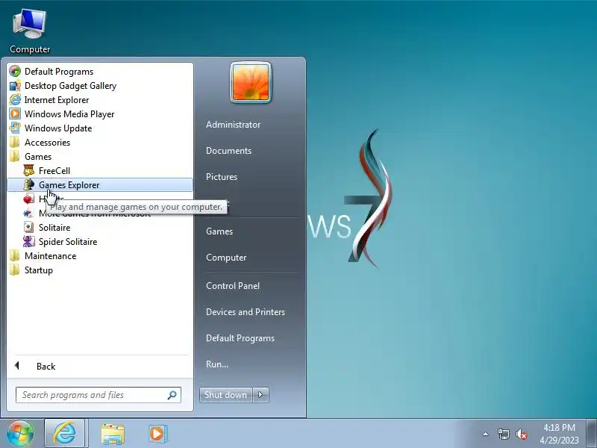The image size is (597, 448).
Task: Click the FreeCell game icon
Action: [29, 170]
